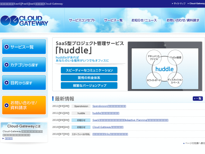Click the スピーディーなコミュニケーション banner button
Viewport: 205px width, 154px height.
point(89,70)
